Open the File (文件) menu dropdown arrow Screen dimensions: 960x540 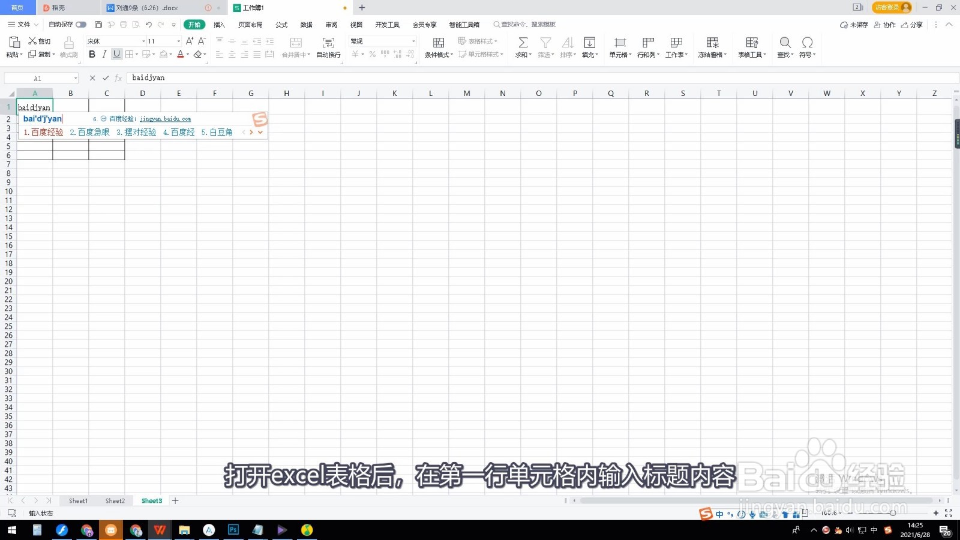point(36,25)
